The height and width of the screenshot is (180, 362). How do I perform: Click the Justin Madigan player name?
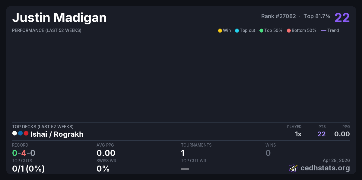coord(59,18)
